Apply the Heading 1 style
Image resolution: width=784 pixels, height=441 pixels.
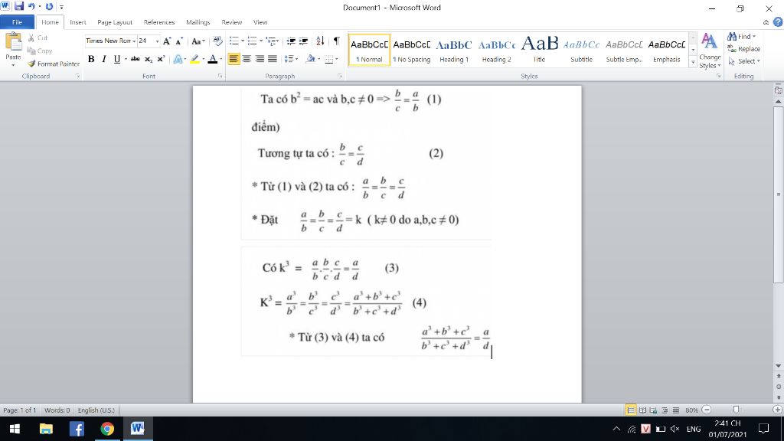tap(454, 50)
